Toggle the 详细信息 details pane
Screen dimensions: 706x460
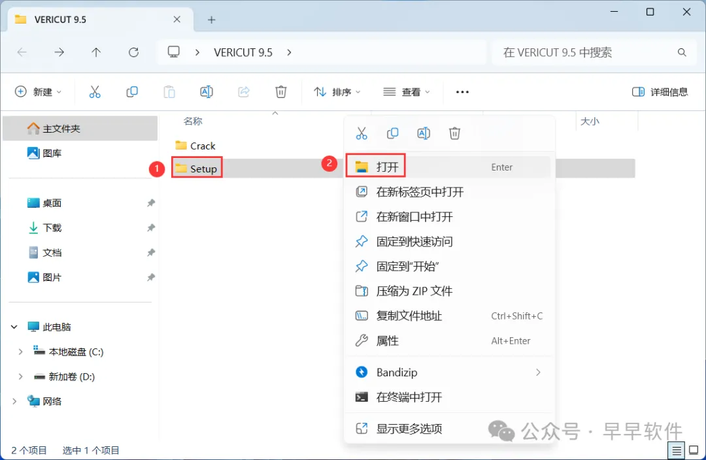coord(660,92)
